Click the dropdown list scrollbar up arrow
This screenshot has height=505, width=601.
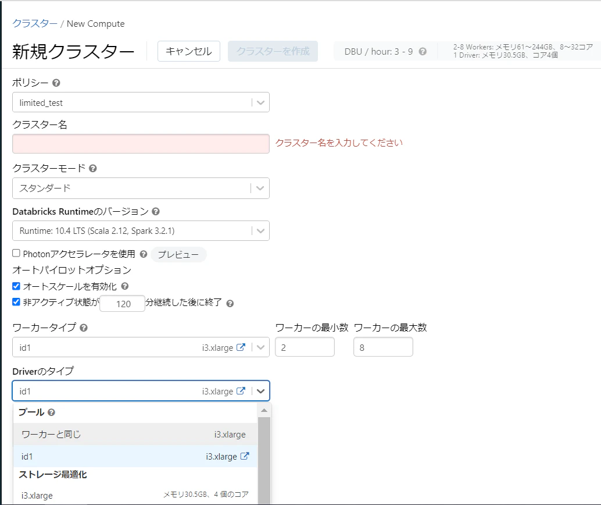tap(264, 411)
